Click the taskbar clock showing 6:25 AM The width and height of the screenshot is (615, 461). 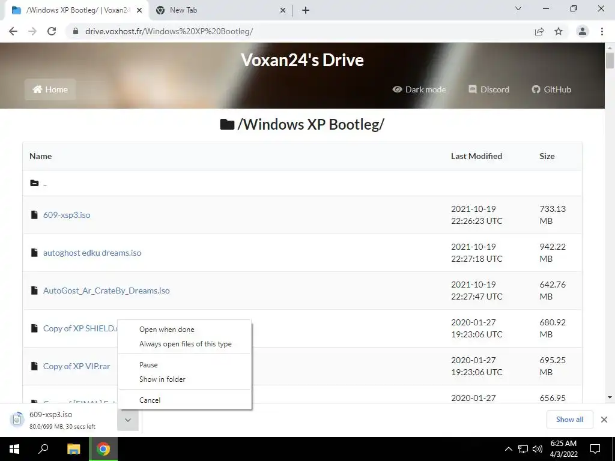coord(563,449)
